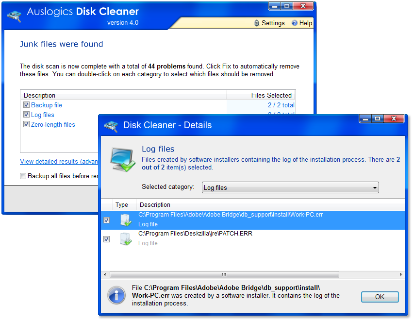Click the file icon for Work-PC.err
The image size is (414, 321).
tap(126, 220)
